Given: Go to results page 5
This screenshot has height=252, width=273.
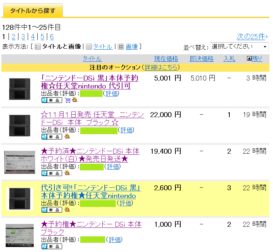Looking at the screenshot, I should coord(42,37).
